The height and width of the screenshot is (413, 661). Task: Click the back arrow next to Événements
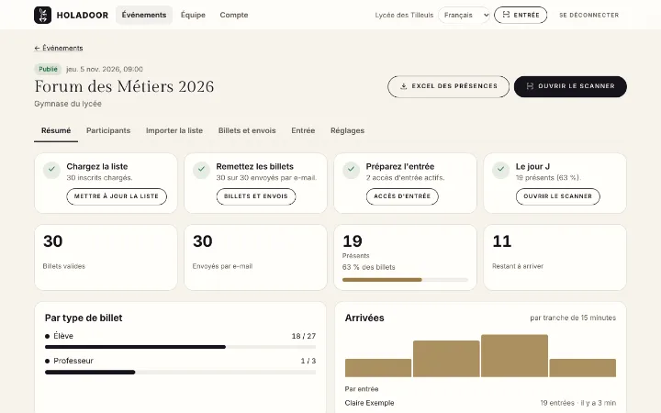pos(37,49)
